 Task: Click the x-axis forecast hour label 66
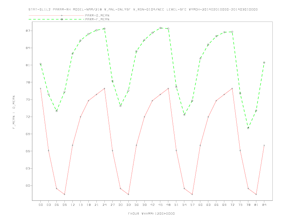(x=216, y=205)
